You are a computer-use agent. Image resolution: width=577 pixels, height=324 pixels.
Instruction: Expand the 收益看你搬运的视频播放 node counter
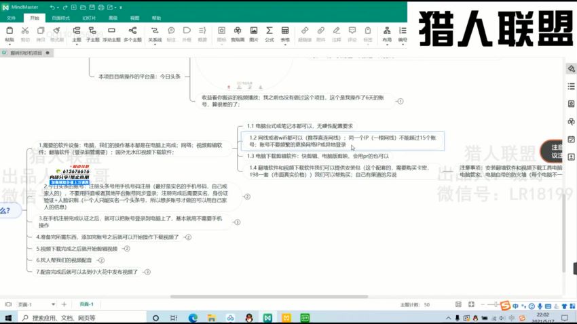click(x=401, y=101)
